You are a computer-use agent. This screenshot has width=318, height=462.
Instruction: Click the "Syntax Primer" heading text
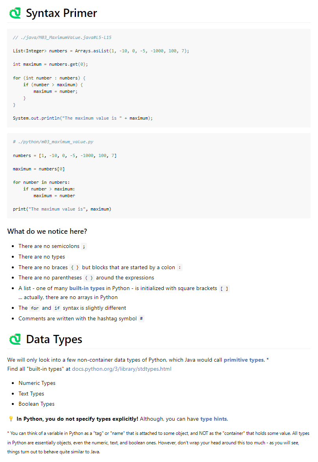coord(61,13)
